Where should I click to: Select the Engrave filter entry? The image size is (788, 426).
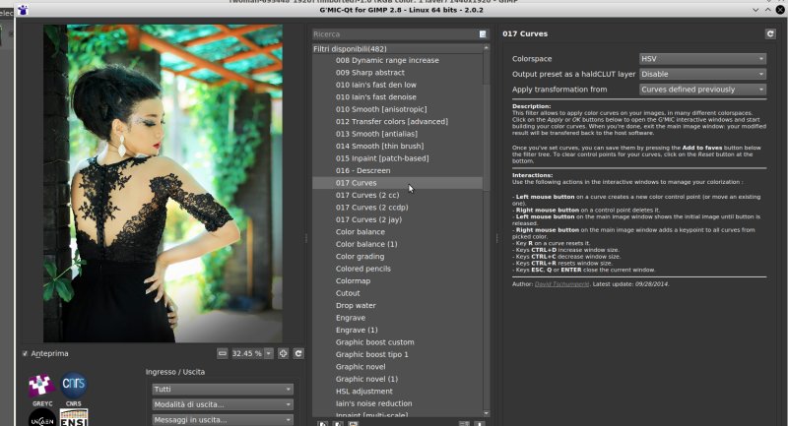351,318
